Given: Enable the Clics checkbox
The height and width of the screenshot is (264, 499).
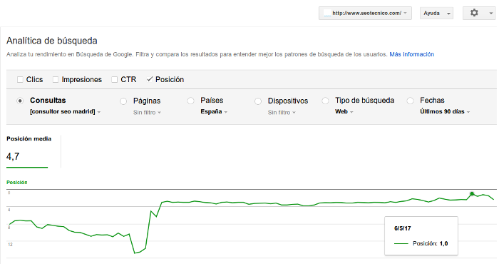Looking at the screenshot, I should point(20,80).
